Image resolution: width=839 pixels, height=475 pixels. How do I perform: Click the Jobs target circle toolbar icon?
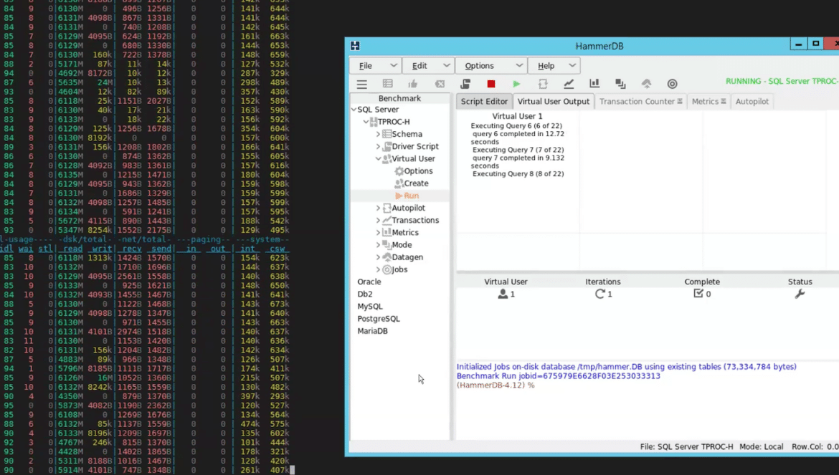672,84
